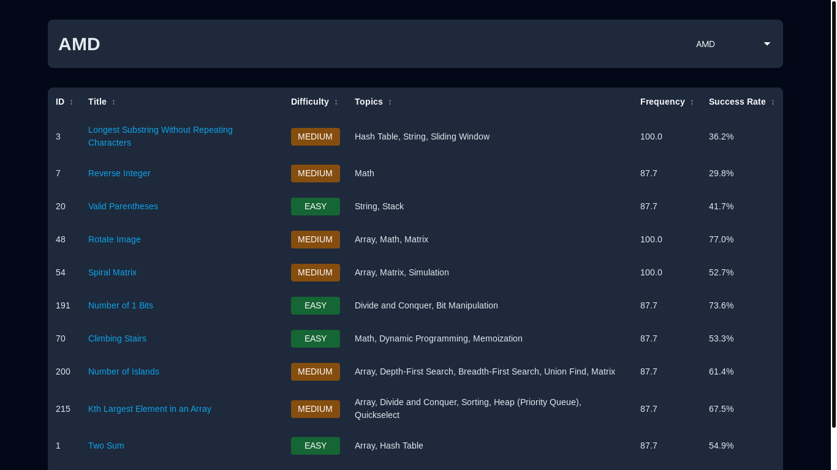Open the Number of Islands problem
837x470 pixels.
124,371
